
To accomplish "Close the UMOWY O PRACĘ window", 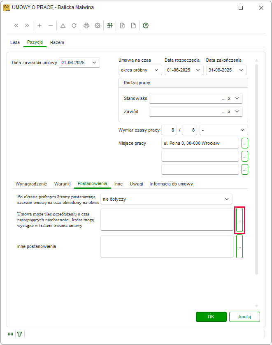I will point(261,8).
